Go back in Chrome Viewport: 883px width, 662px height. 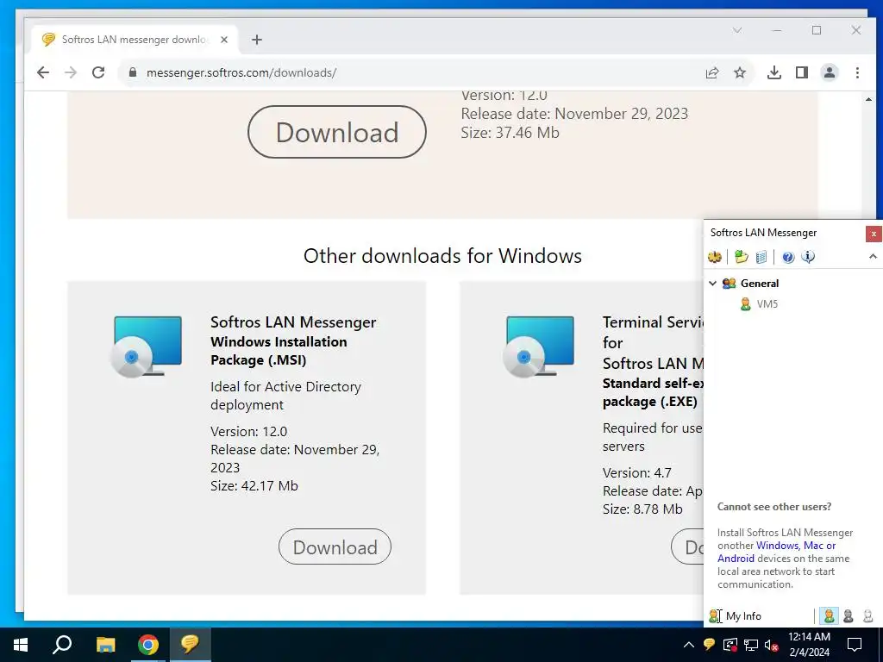[43, 72]
